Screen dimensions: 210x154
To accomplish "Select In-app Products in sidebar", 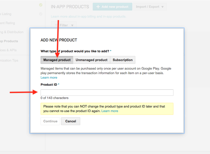I will coord(9,41).
